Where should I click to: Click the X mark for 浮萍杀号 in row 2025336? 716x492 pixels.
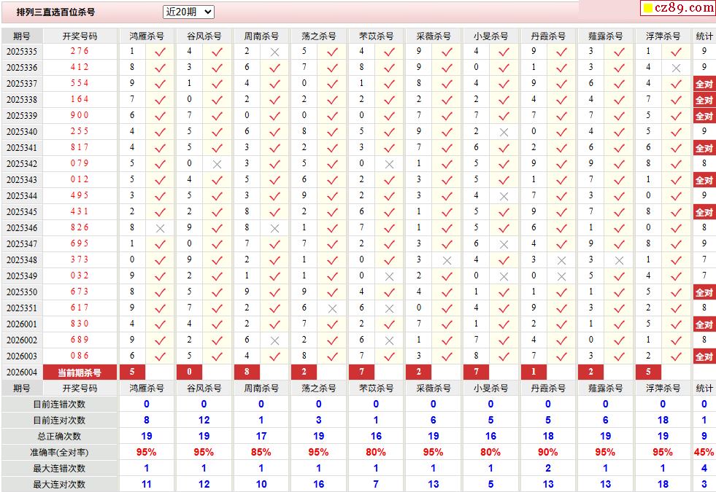tap(676, 68)
